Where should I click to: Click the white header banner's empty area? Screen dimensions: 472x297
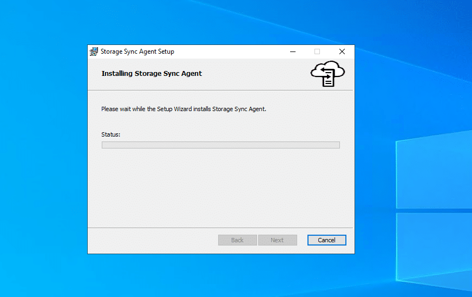pos(254,74)
